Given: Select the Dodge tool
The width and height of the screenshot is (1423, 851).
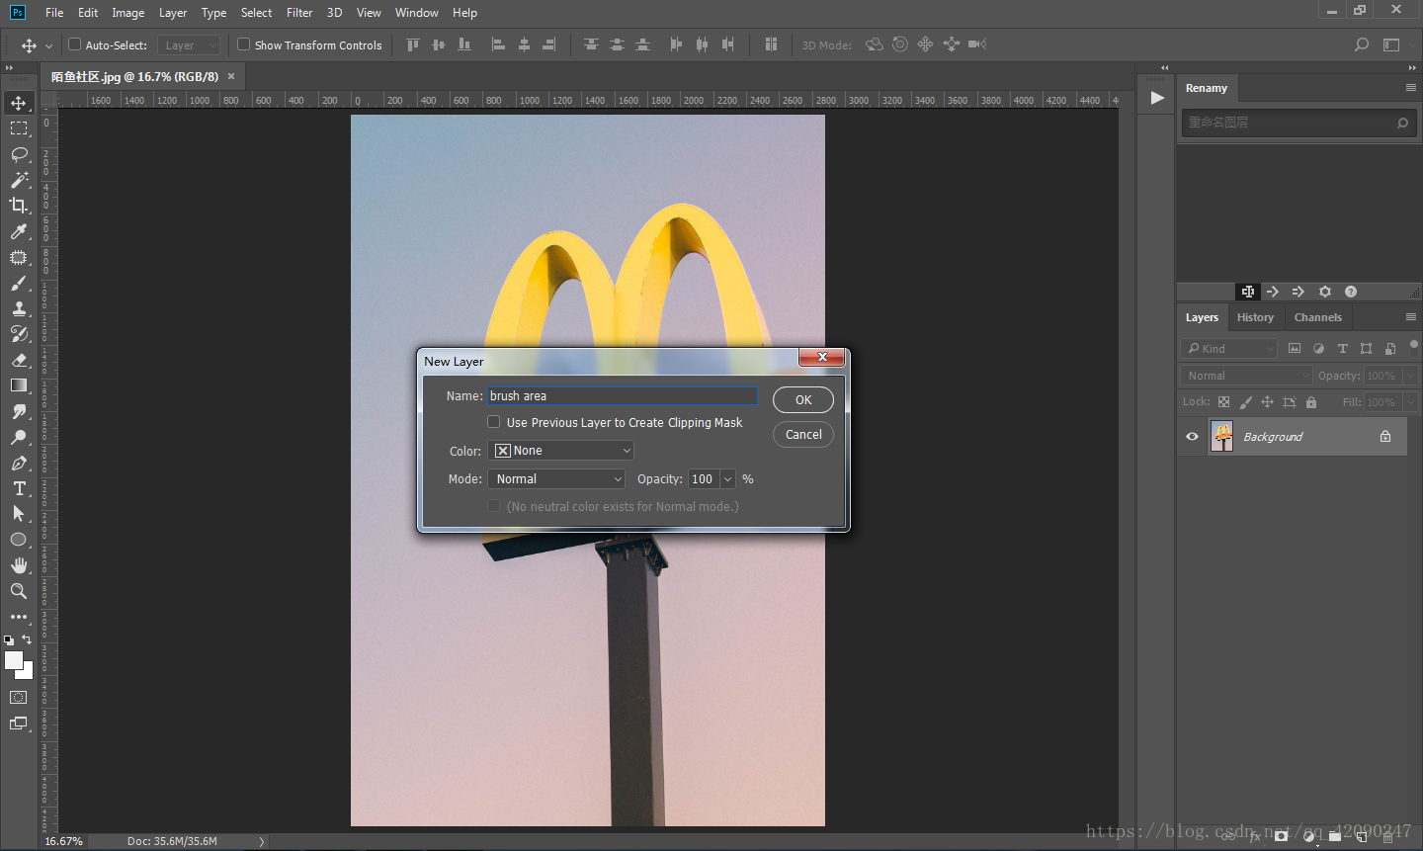Looking at the screenshot, I should tap(19, 437).
